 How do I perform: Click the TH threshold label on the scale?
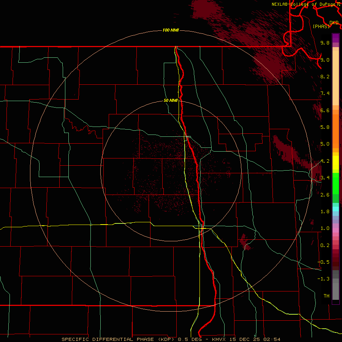pyautogui.click(x=326, y=296)
